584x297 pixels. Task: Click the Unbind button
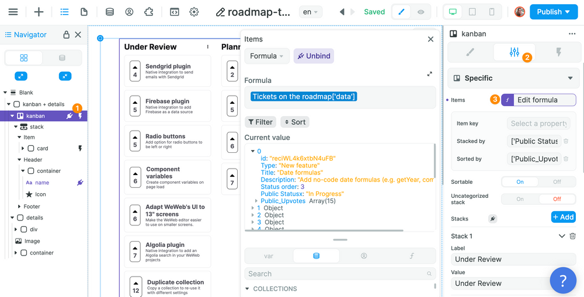(314, 56)
